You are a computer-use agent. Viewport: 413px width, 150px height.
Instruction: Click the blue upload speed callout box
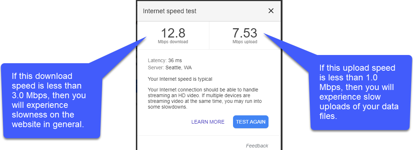(361, 92)
